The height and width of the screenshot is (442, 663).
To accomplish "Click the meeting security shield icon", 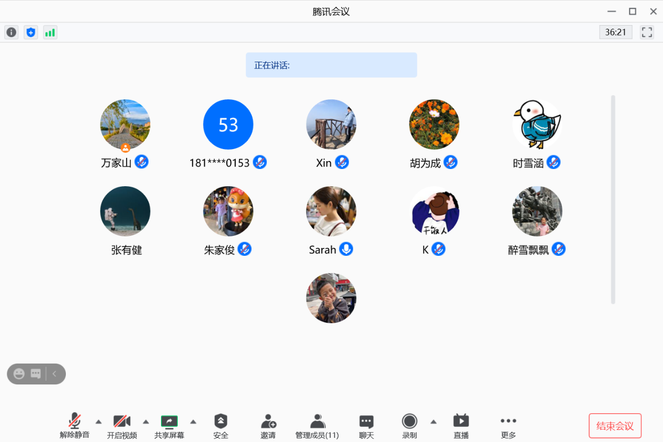I will pos(30,32).
